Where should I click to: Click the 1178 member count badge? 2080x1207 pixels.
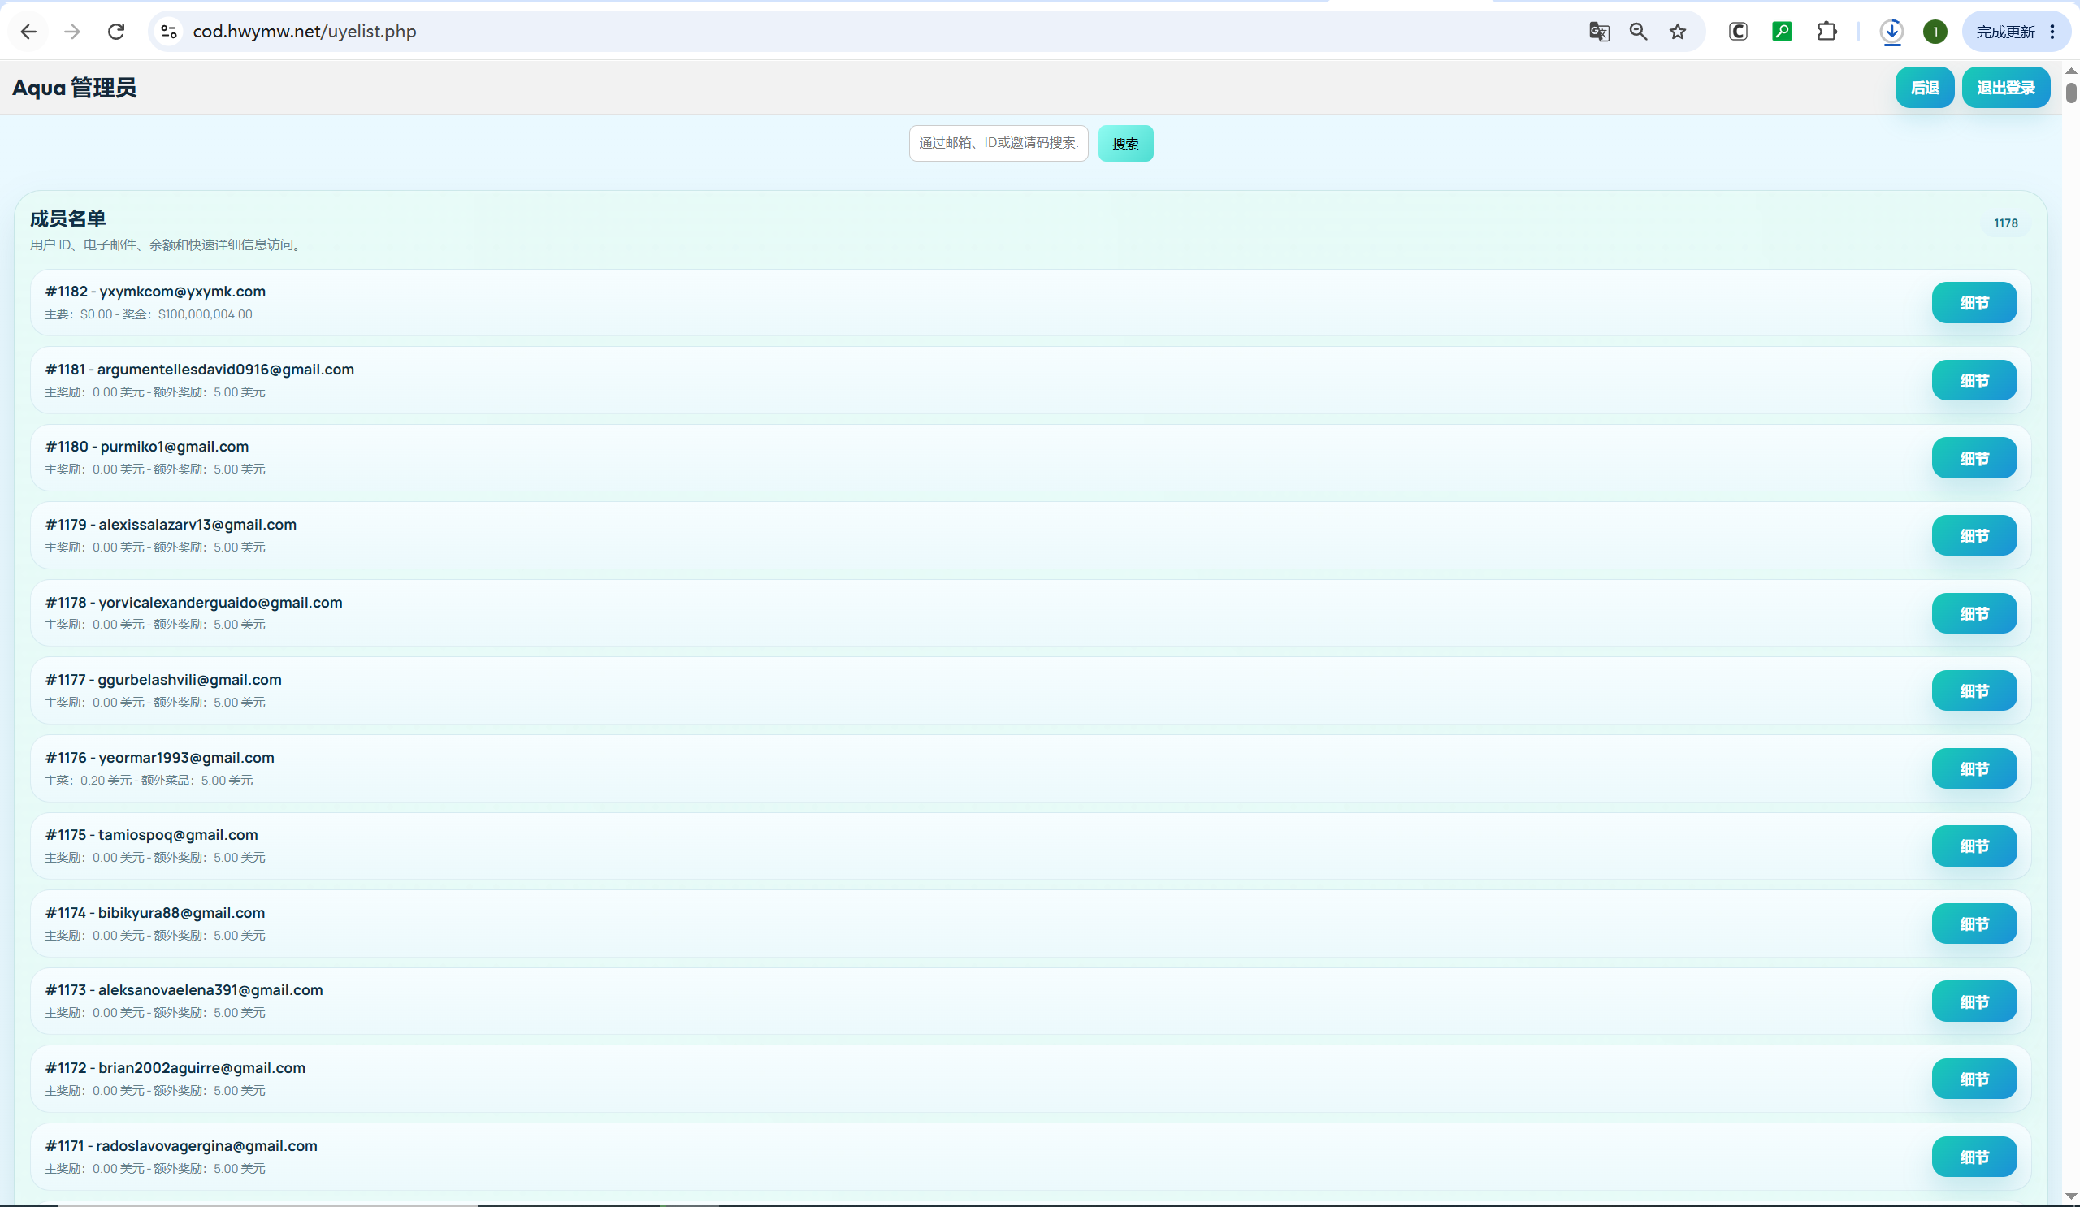pos(2006,223)
